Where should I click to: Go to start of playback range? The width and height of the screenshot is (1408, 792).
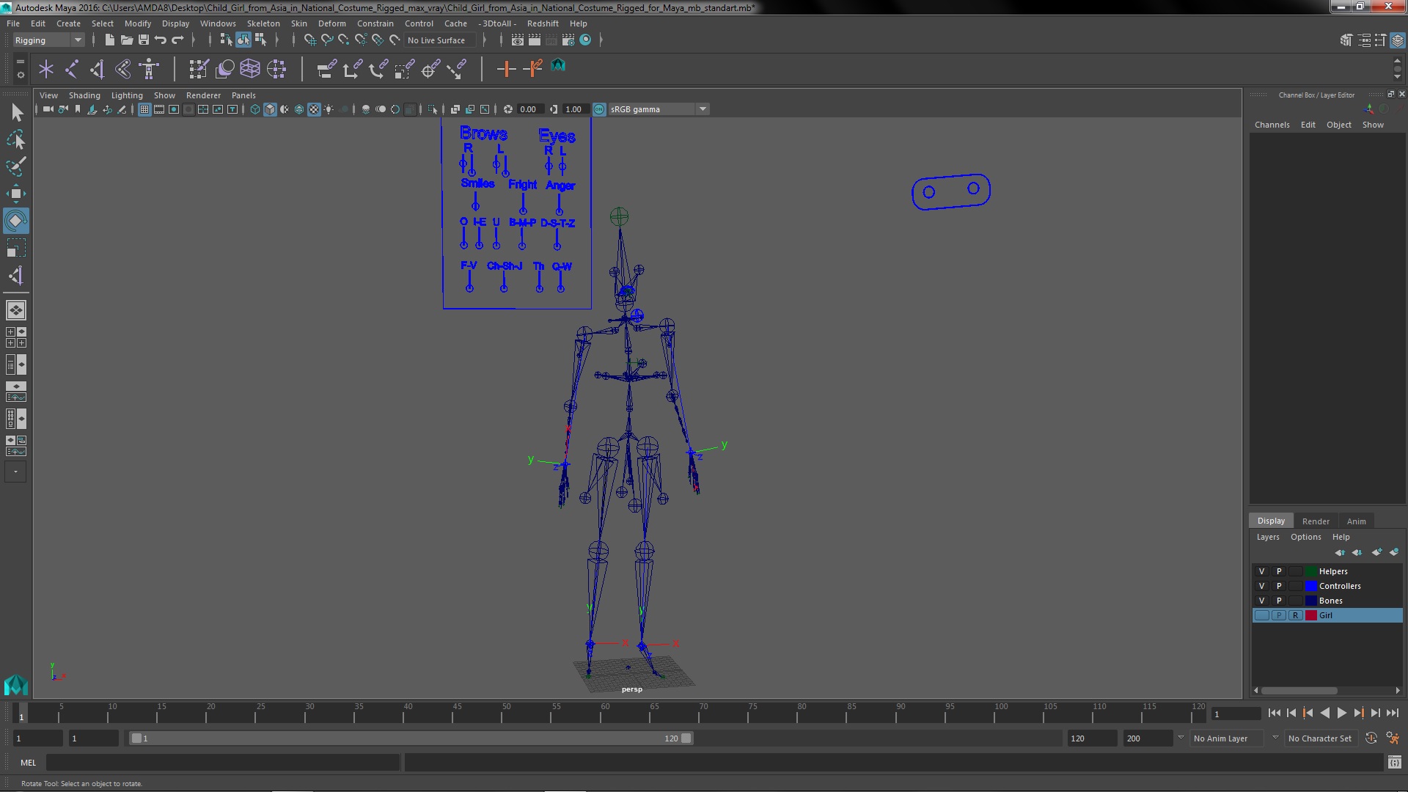[x=1274, y=713]
